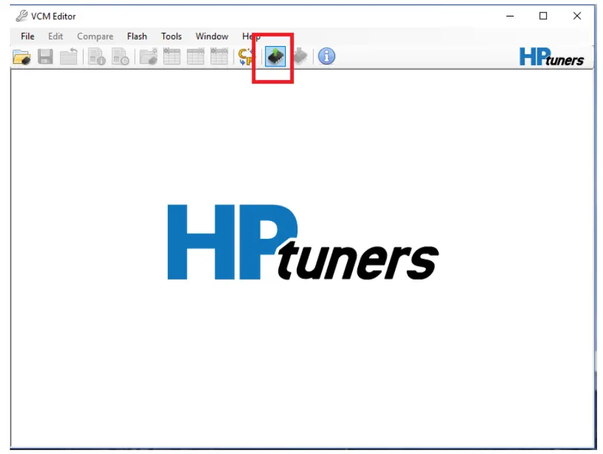Open the Tools menu
603x454 pixels.
(171, 36)
